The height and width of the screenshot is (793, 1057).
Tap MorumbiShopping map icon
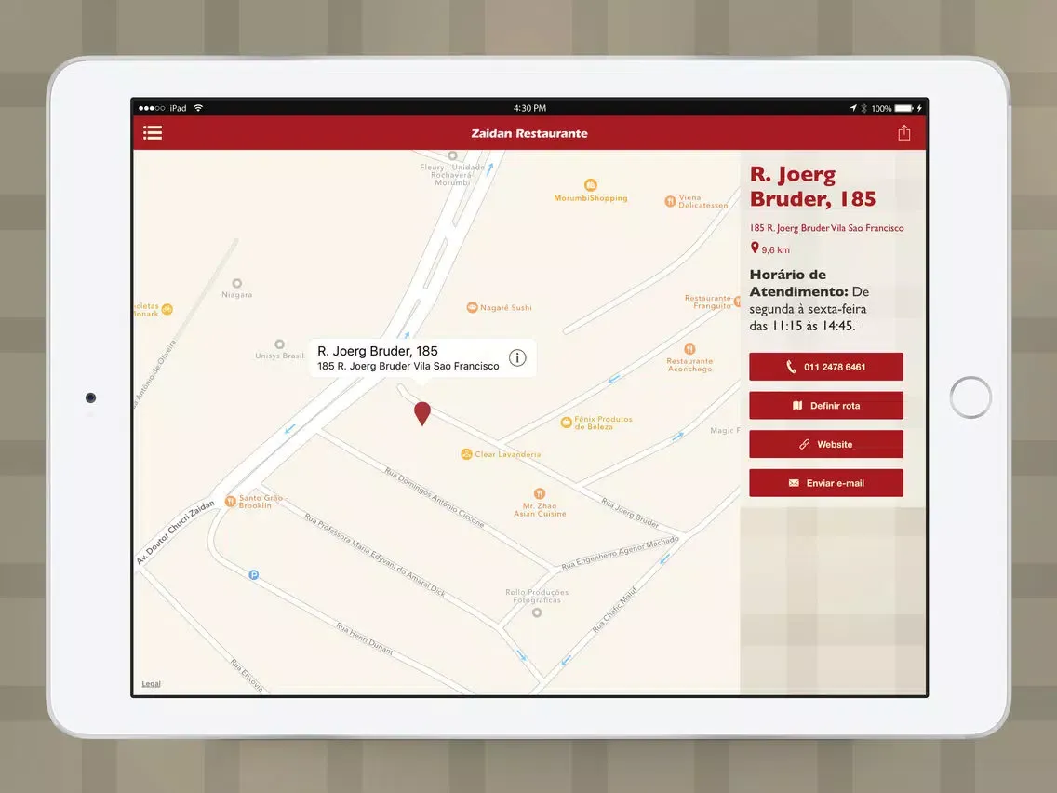[x=591, y=185]
